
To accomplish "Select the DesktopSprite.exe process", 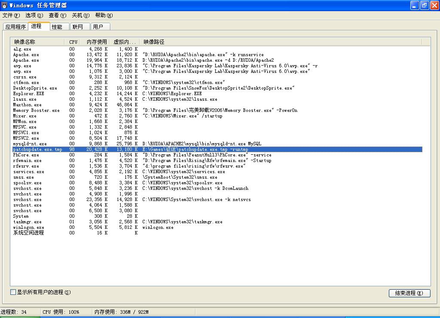I will [x=217, y=88].
